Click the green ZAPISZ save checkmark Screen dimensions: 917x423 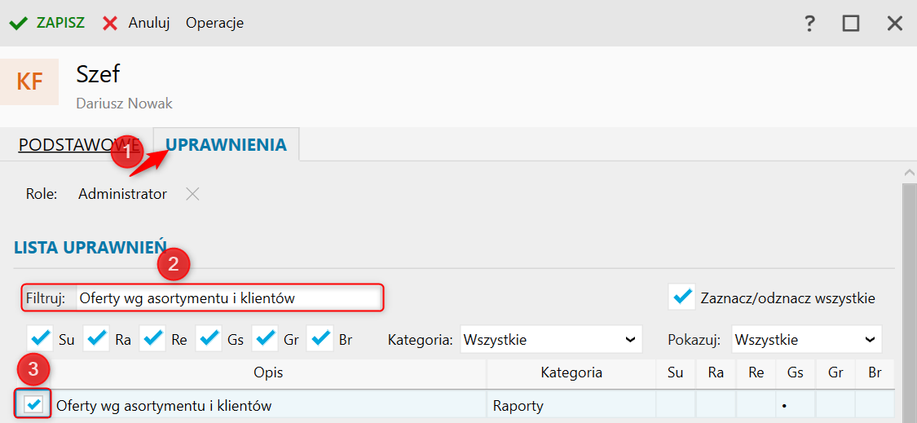19,23
